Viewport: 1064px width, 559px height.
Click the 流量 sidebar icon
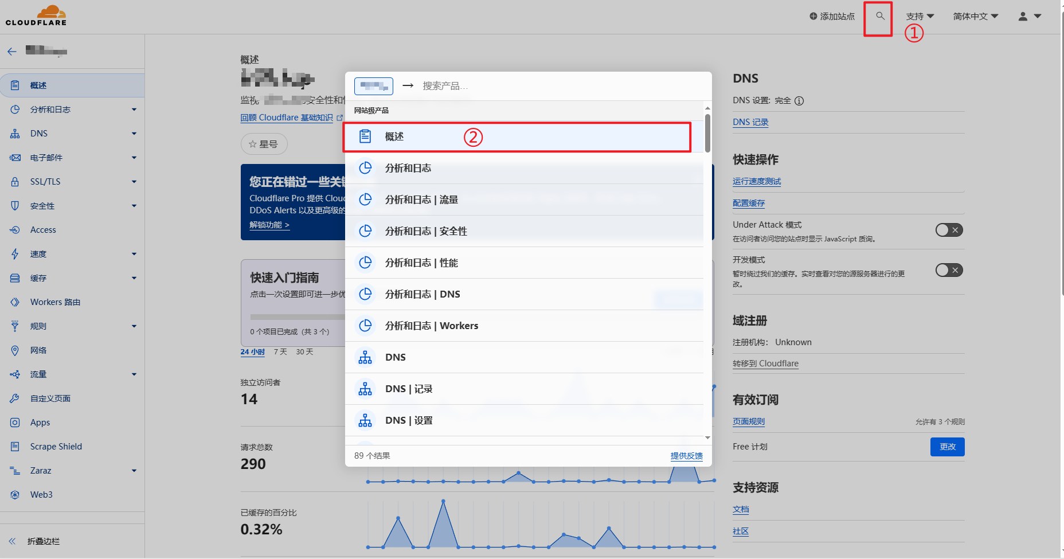(15, 374)
